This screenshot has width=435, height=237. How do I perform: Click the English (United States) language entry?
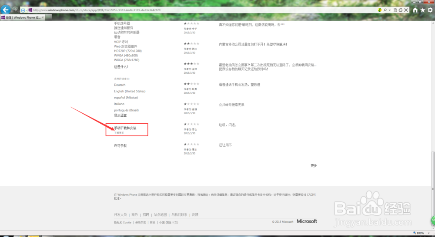tap(130, 91)
